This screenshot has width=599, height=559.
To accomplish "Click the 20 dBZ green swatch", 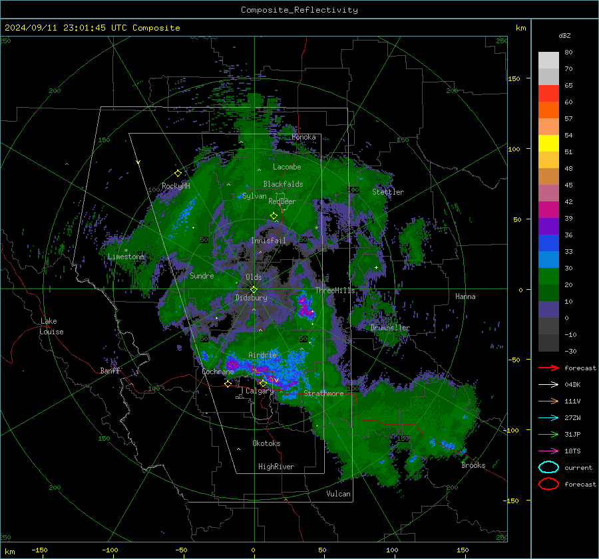I will click(548, 276).
